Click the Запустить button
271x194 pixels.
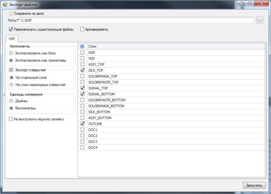point(254,185)
